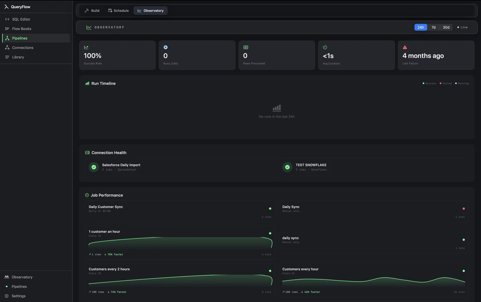Open the Pipelines link above Settings

click(x=19, y=286)
